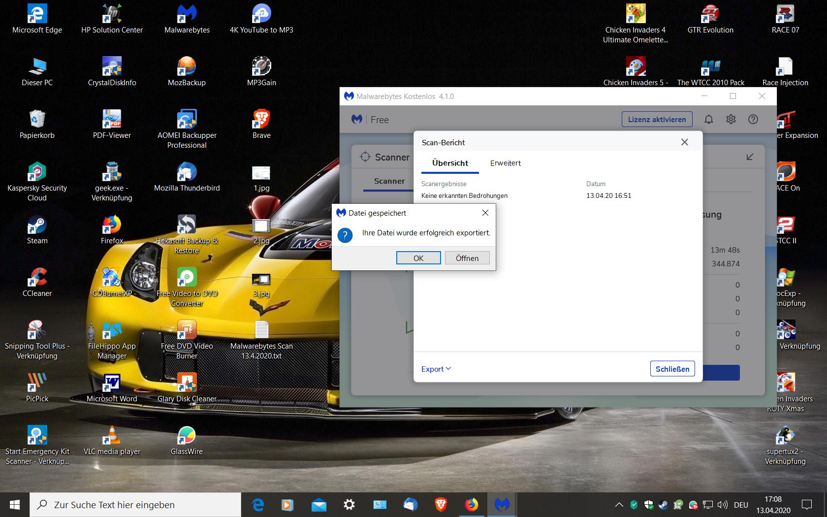Select the PicPick desktop icon
The image size is (827, 517).
pyautogui.click(x=37, y=388)
